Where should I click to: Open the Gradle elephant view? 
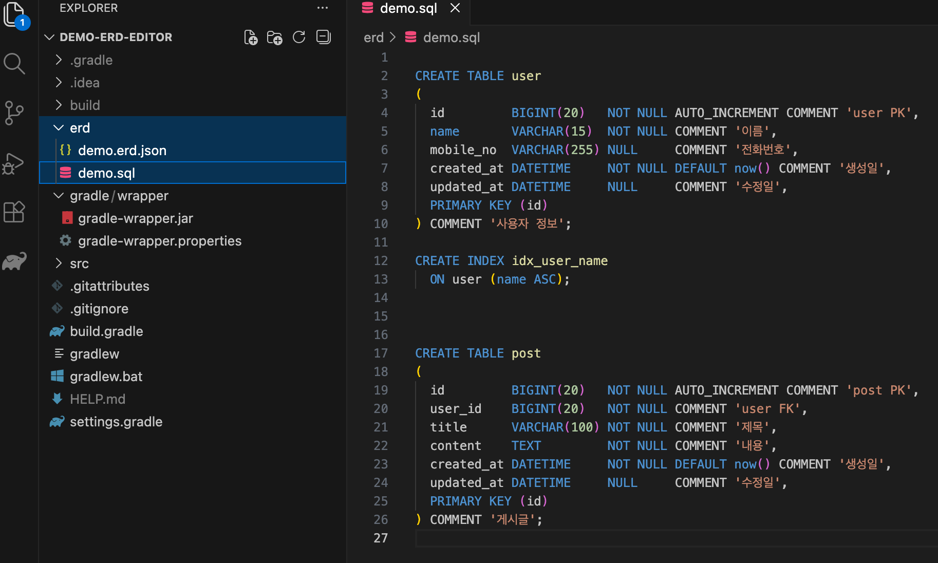click(14, 261)
